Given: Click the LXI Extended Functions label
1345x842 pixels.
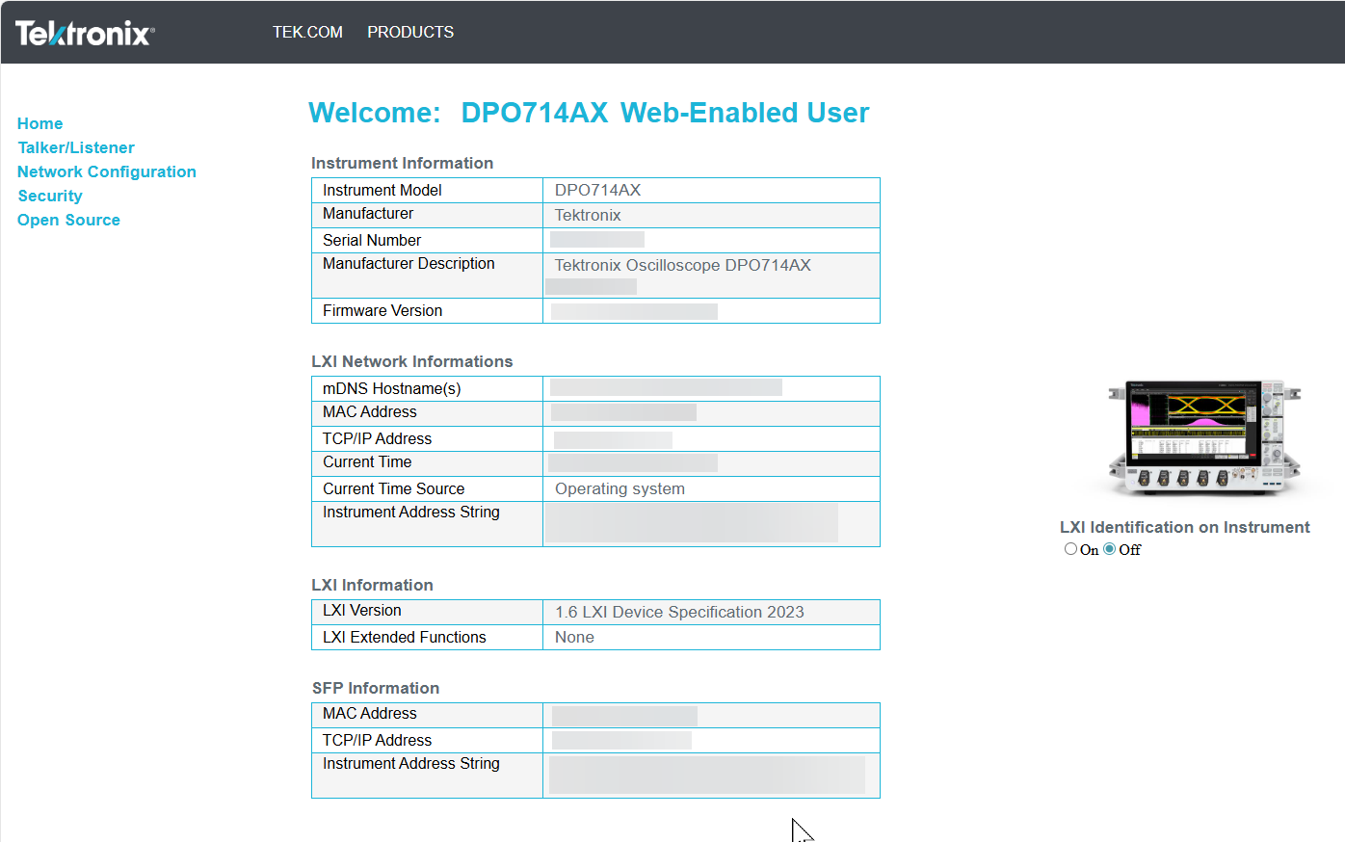Looking at the screenshot, I should coord(405,637).
